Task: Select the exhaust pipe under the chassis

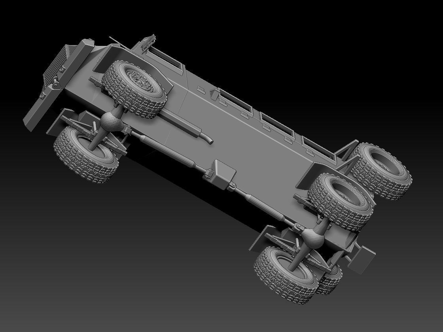Action: 190,130
